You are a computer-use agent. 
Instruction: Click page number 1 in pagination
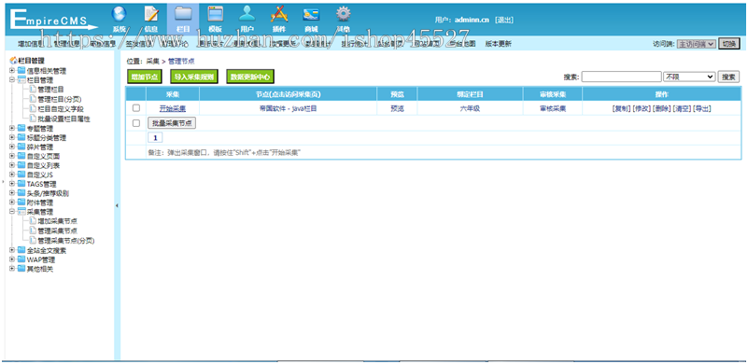155,138
